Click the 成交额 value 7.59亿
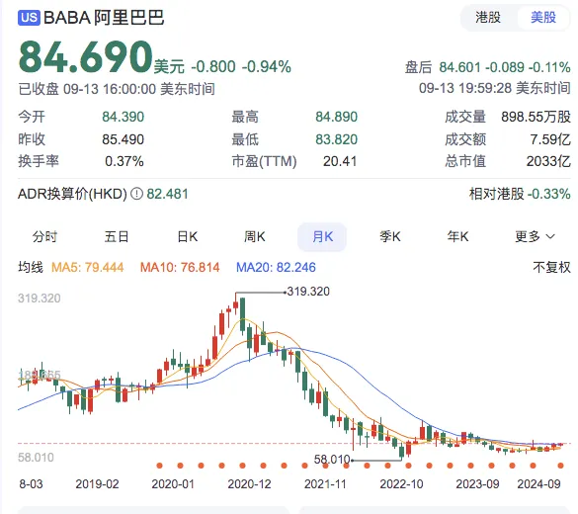578x514 pixels. click(x=550, y=139)
